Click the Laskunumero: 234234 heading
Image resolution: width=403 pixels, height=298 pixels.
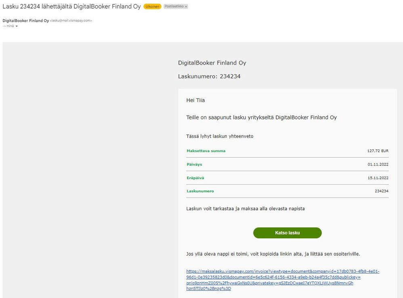pos(209,76)
